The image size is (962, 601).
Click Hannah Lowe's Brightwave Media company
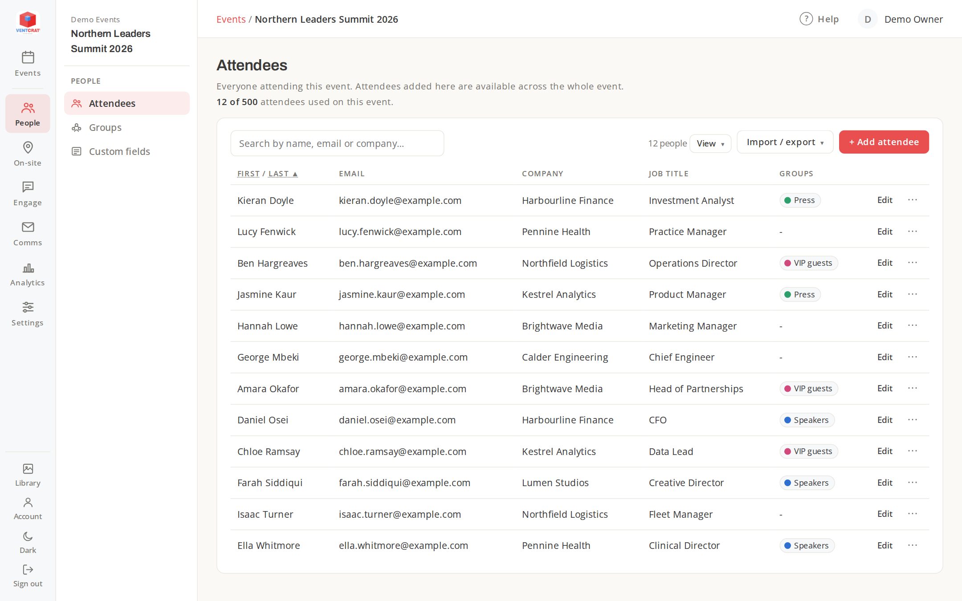tap(562, 326)
